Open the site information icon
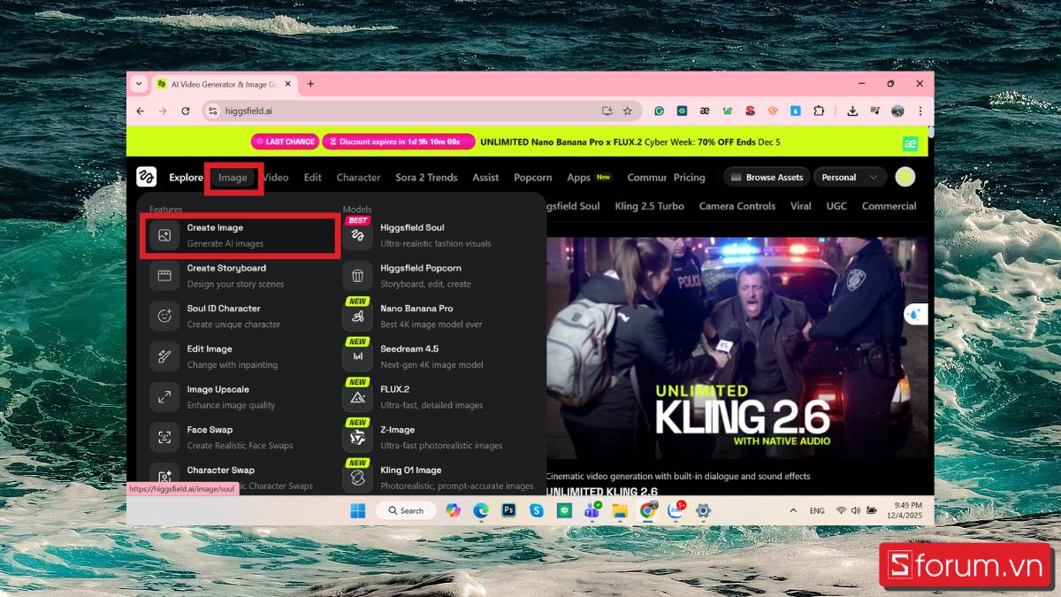1061x597 pixels. point(212,111)
